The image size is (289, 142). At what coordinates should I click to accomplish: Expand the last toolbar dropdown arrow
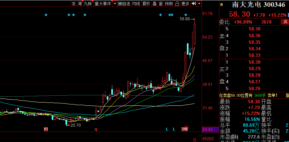tap(199, 4)
